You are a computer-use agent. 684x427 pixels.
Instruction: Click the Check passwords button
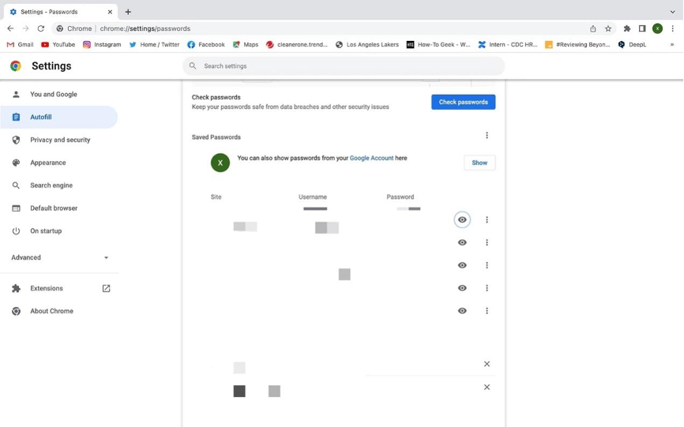(x=463, y=102)
